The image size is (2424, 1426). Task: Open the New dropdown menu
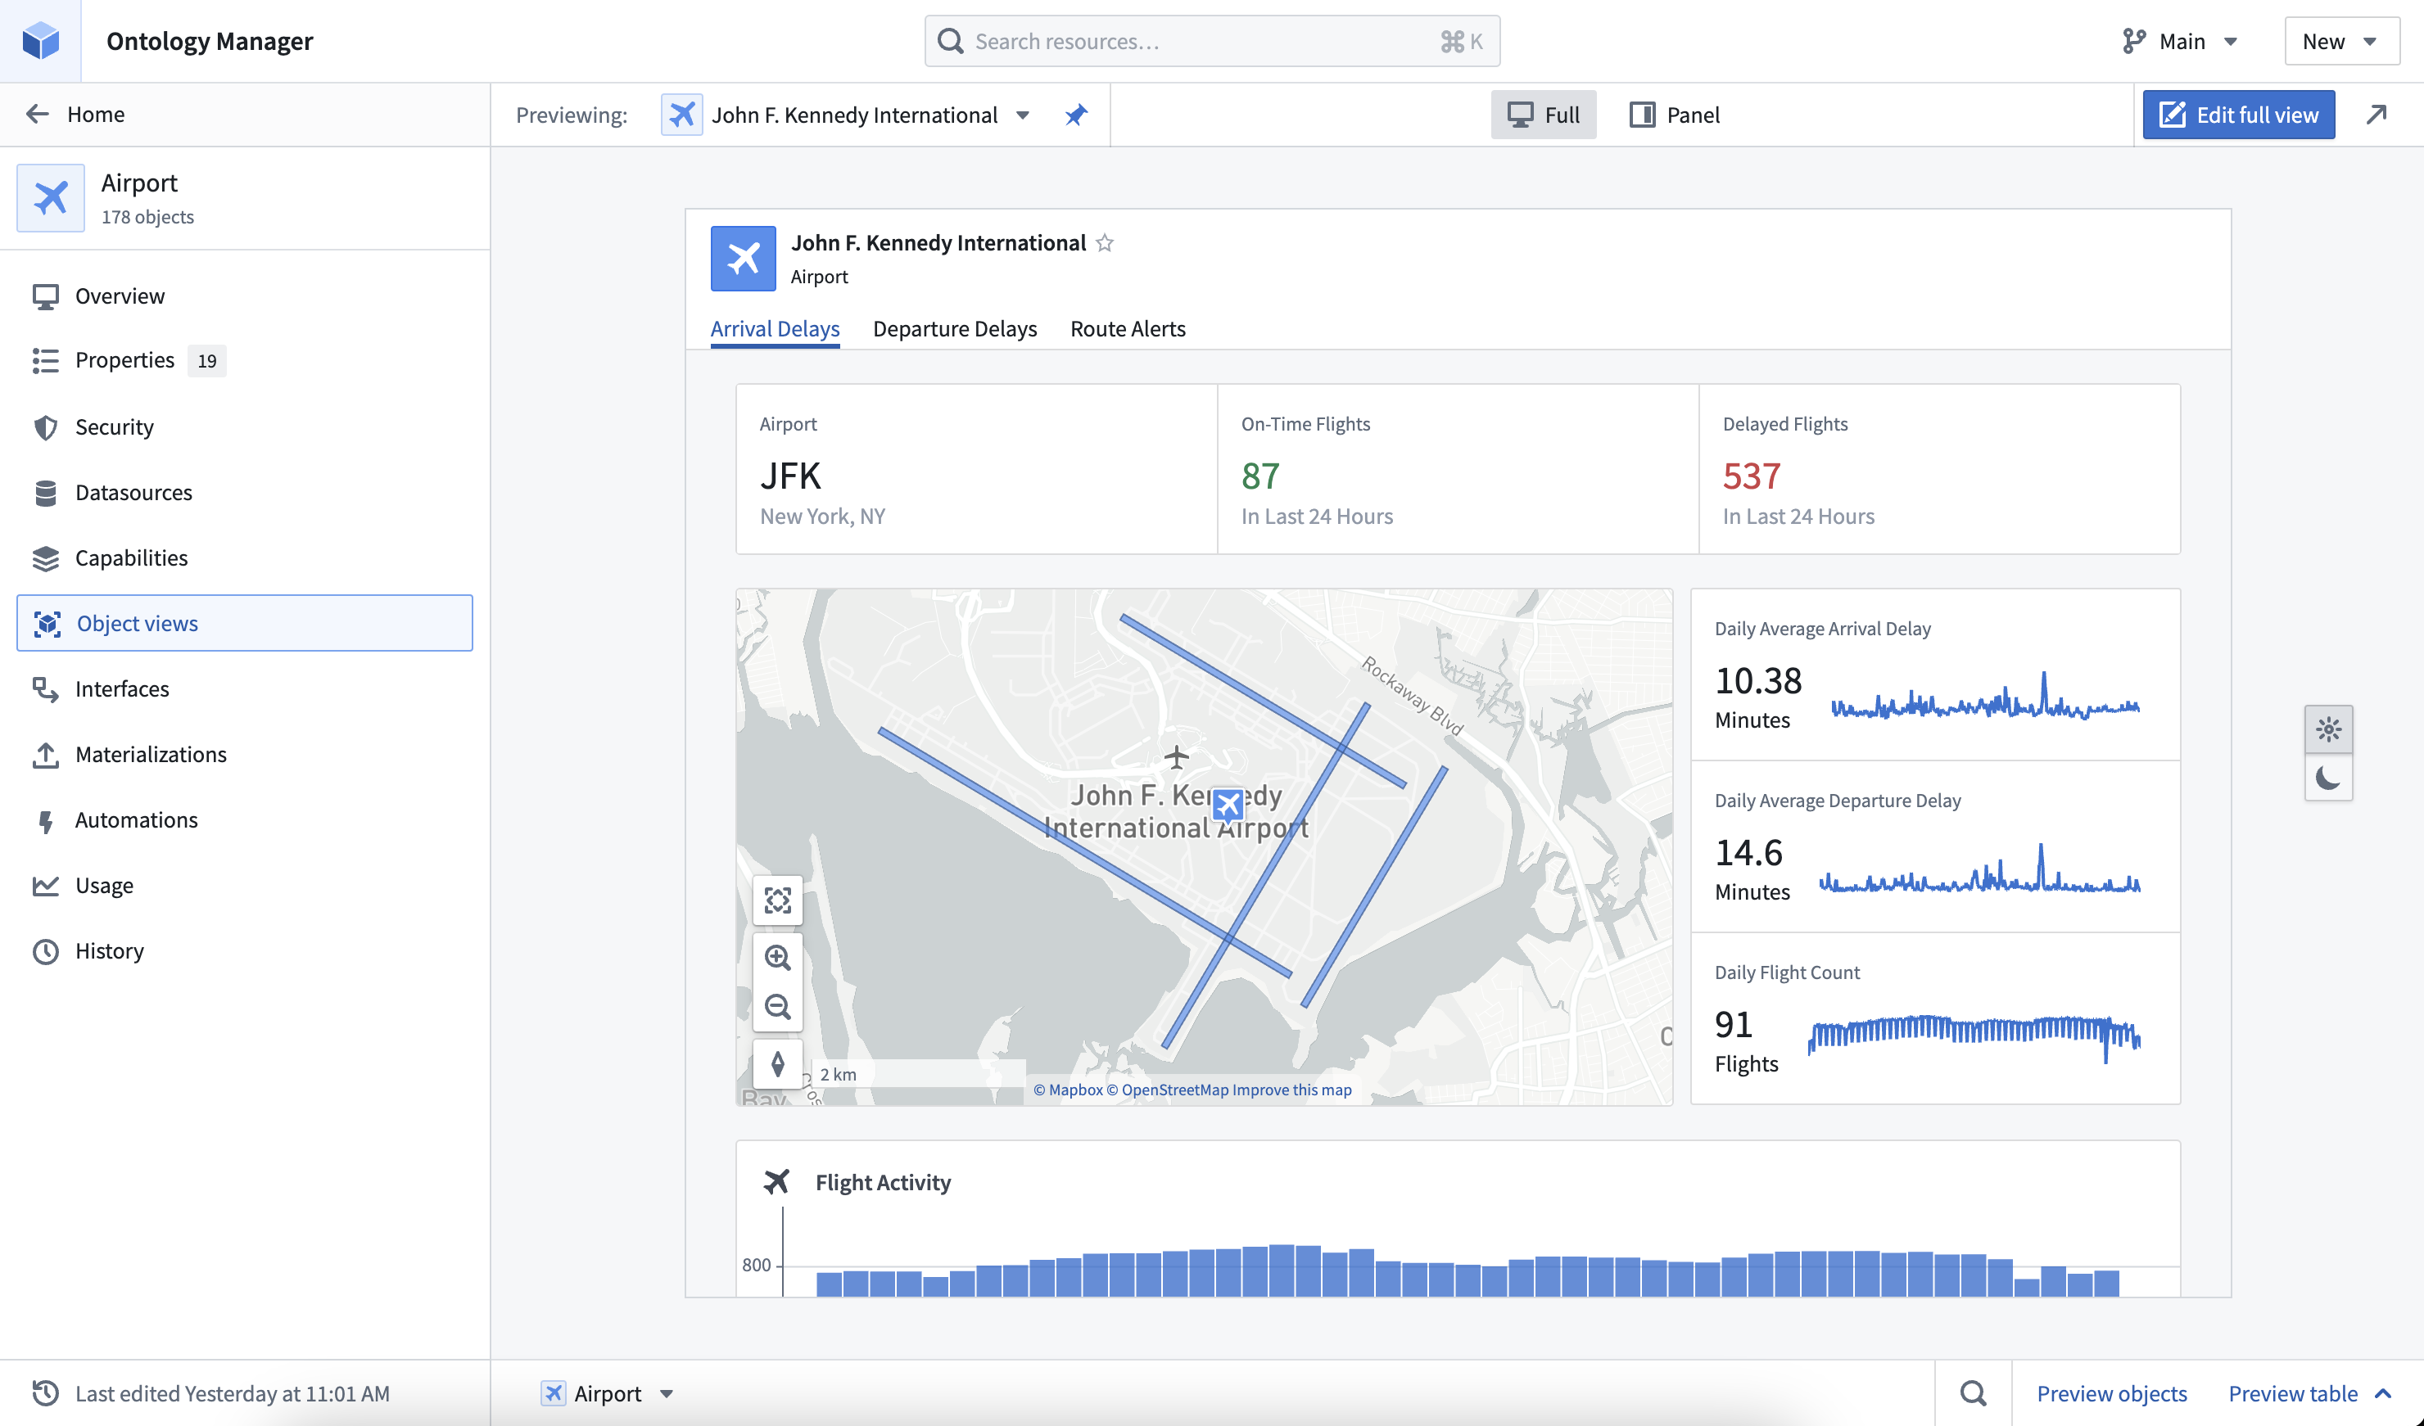pyautogui.click(x=2341, y=42)
